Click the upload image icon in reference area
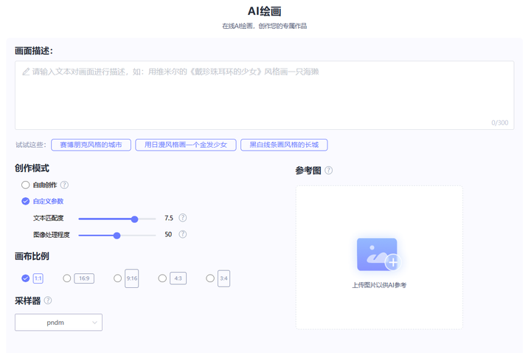 coord(378,255)
